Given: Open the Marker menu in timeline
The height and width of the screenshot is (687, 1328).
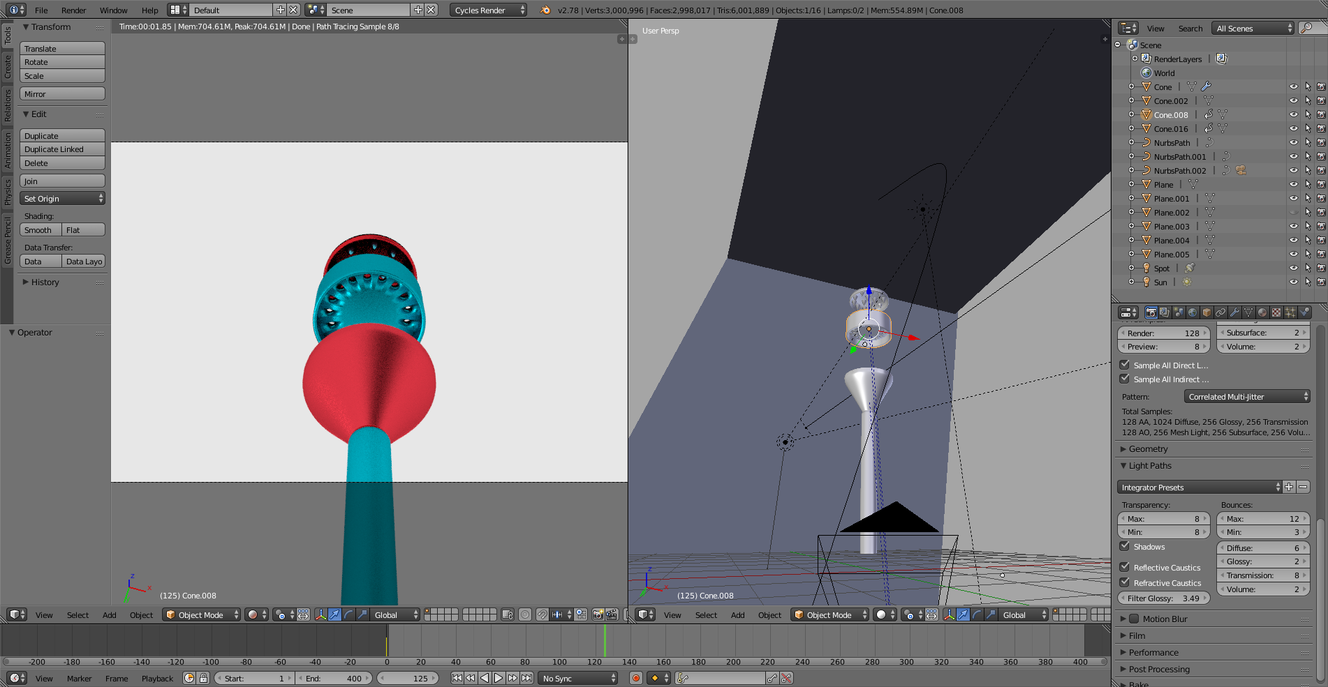Looking at the screenshot, I should (x=79, y=678).
